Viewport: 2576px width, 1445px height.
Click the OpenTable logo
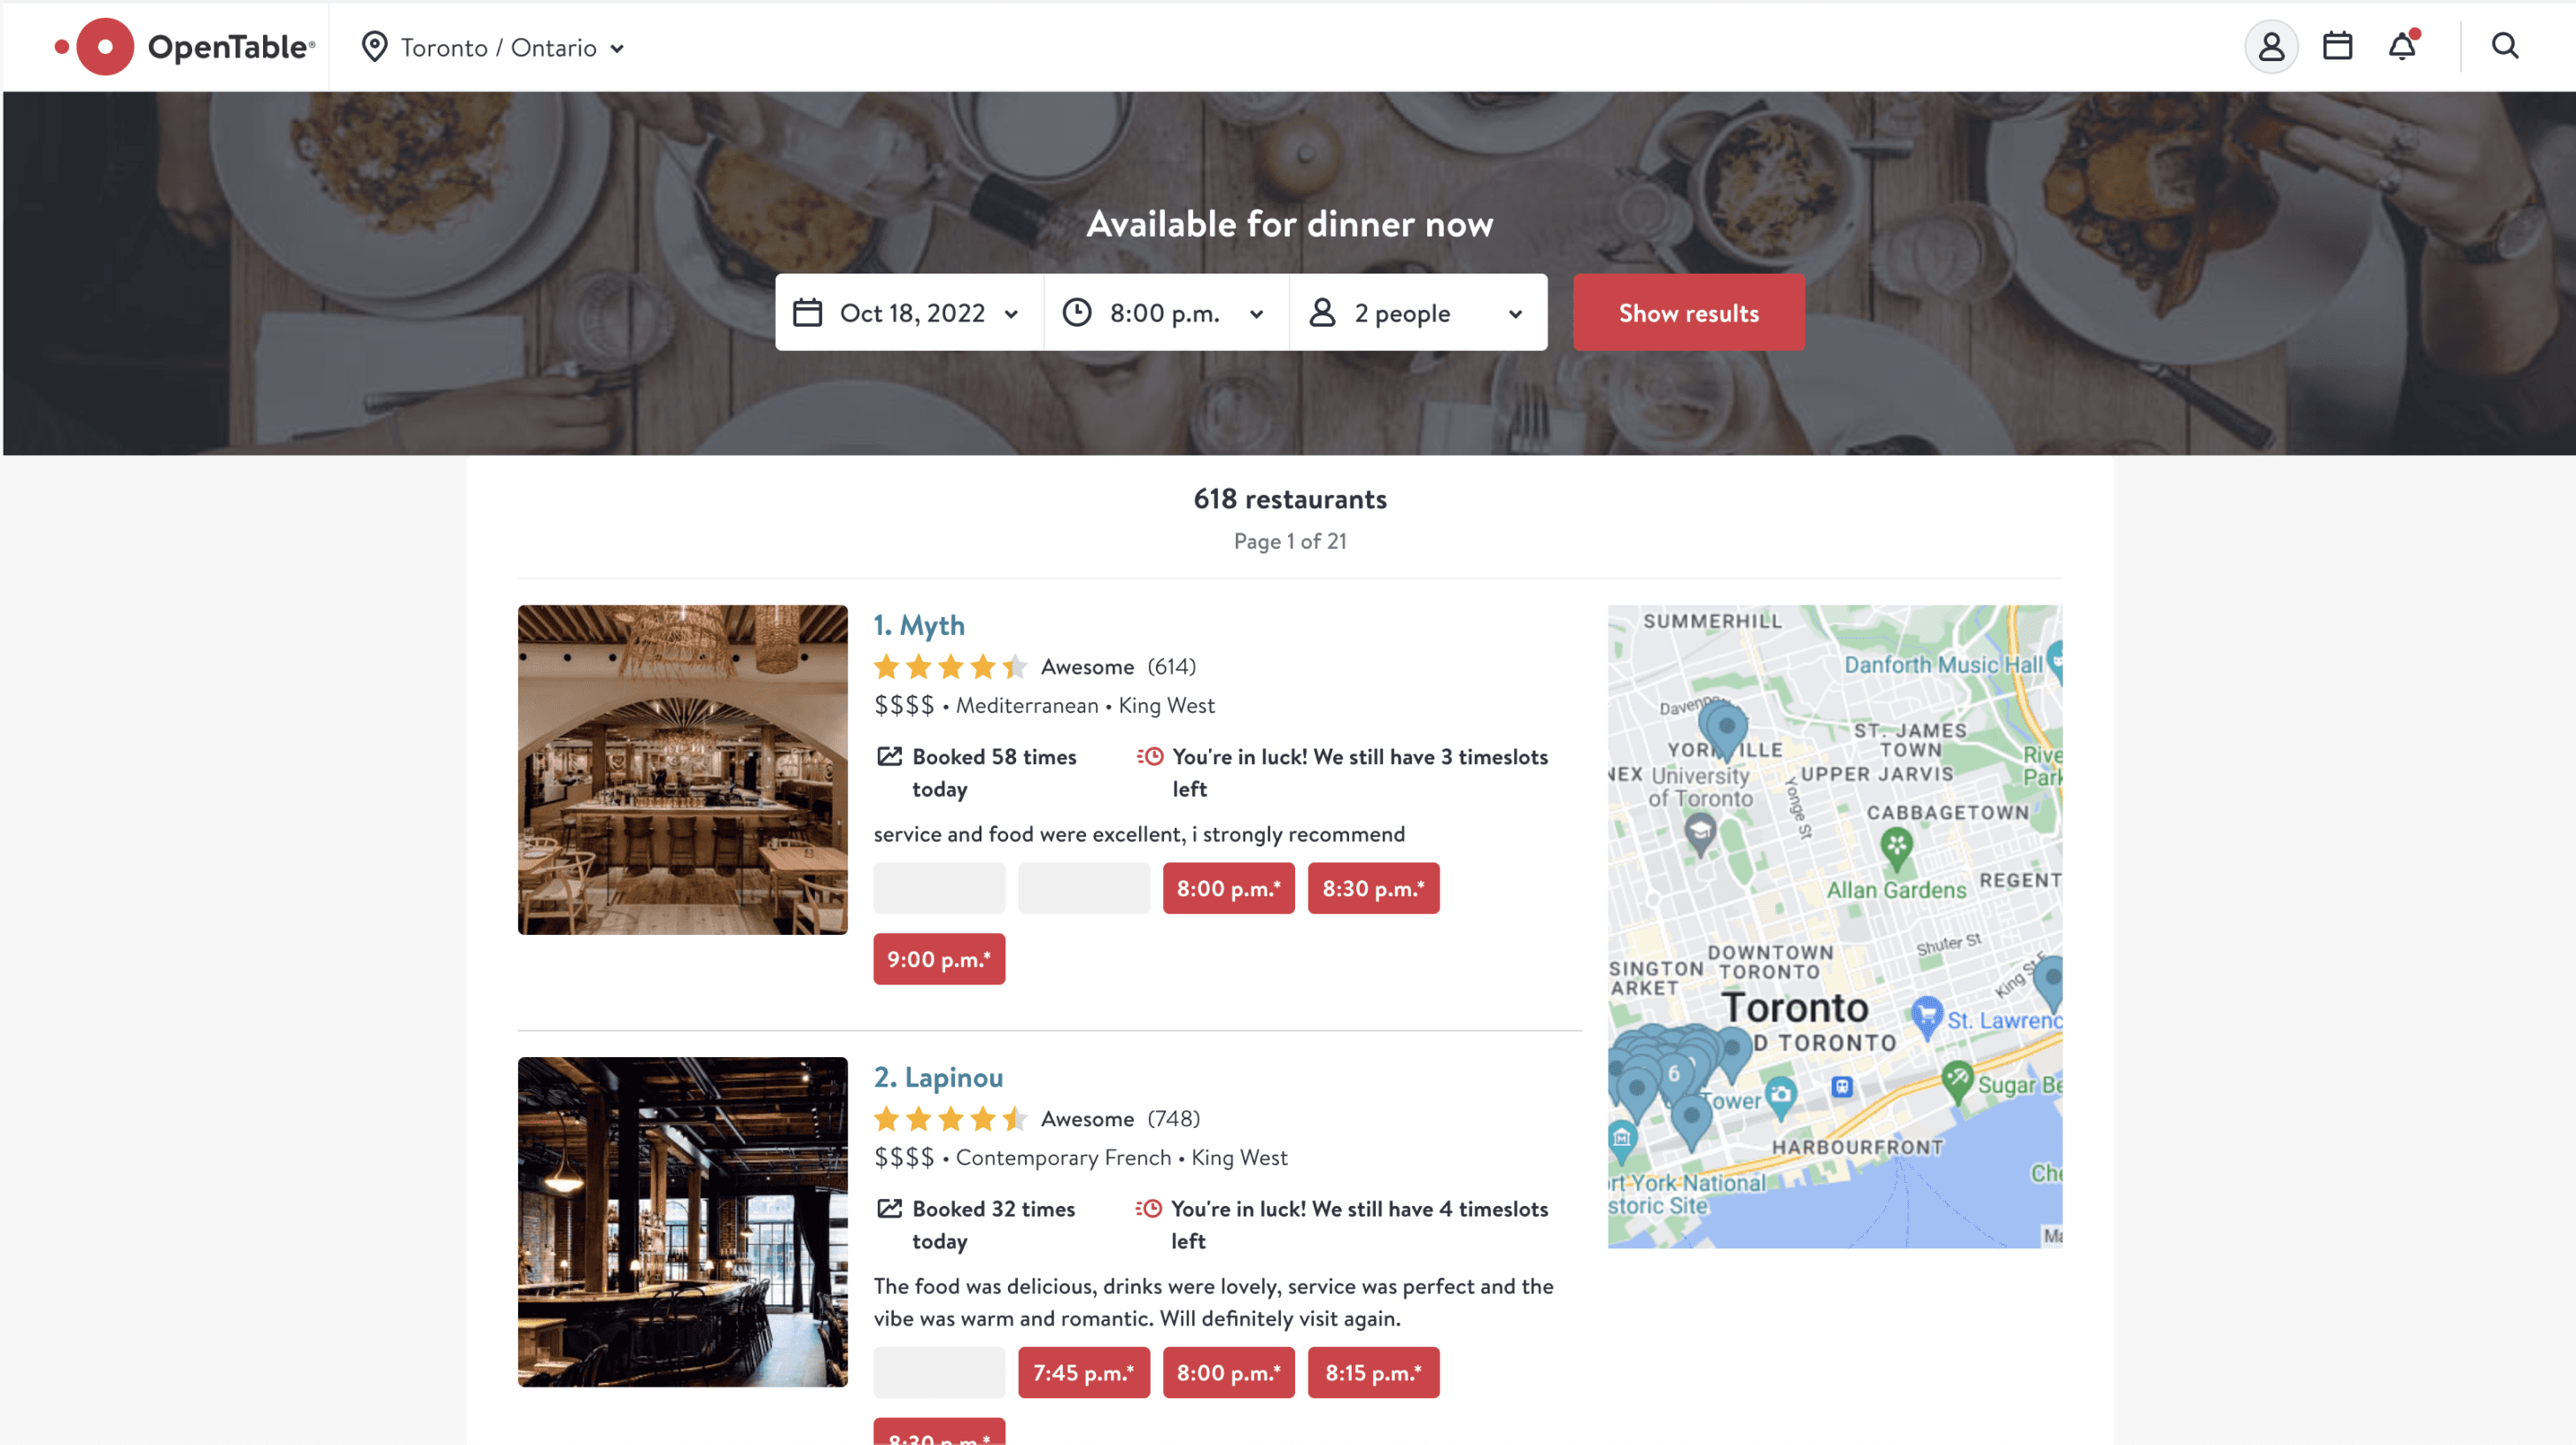click(185, 47)
